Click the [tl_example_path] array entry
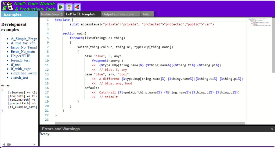The width and height of the screenshot is (275, 148). [x=23, y=107]
